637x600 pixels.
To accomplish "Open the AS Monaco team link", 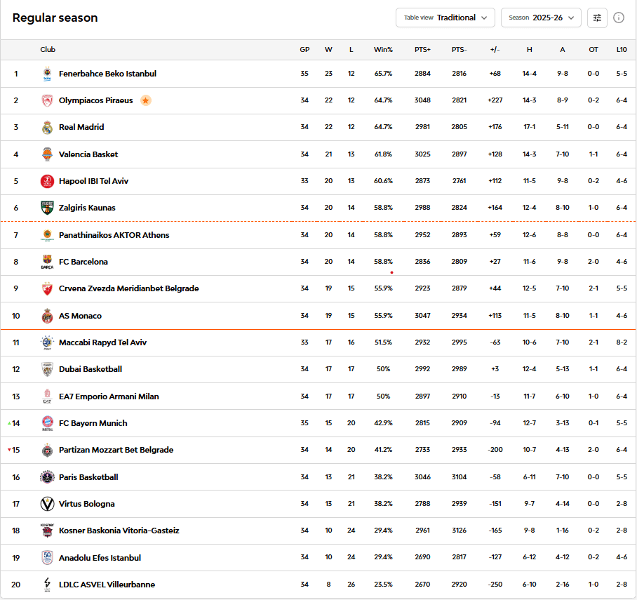I will coord(80,316).
